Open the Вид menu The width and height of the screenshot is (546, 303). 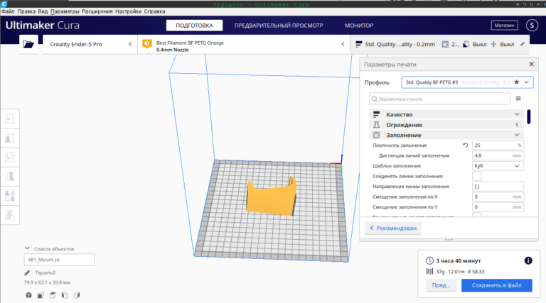43,11
